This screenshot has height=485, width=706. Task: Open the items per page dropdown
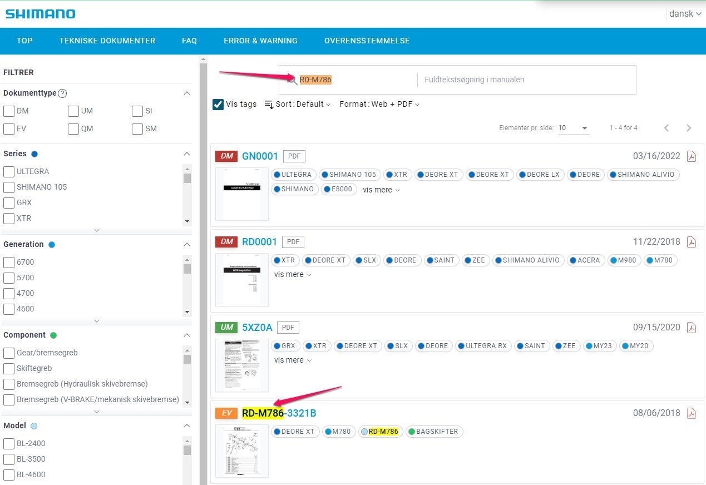[574, 128]
